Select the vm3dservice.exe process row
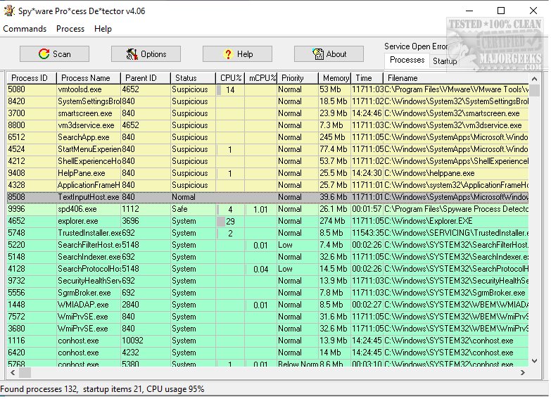Screen dimensions: 551x399 [x=267, y=125]
